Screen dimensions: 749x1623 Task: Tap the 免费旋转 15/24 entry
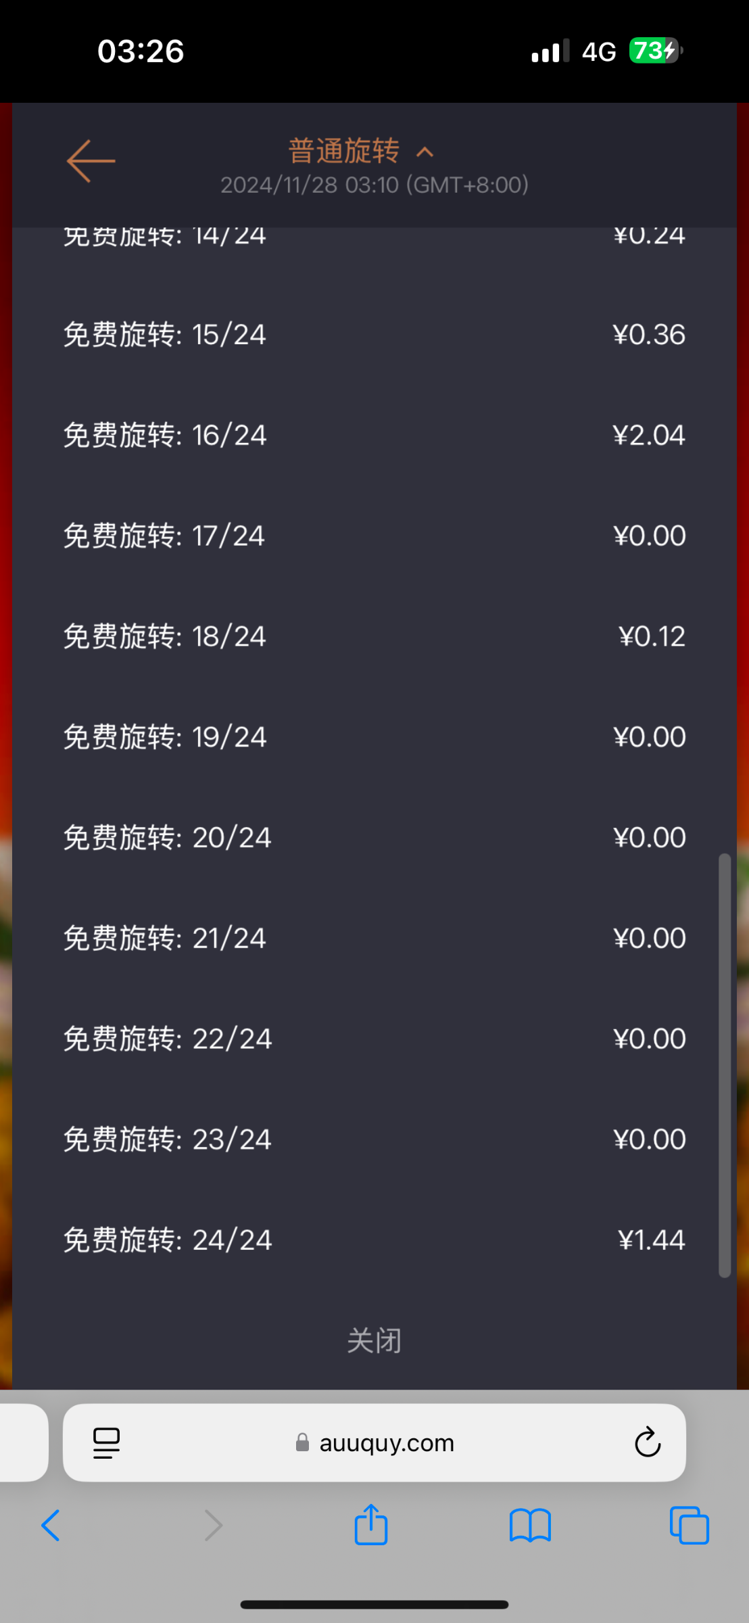pyautogui.click(x=165, y=335)
